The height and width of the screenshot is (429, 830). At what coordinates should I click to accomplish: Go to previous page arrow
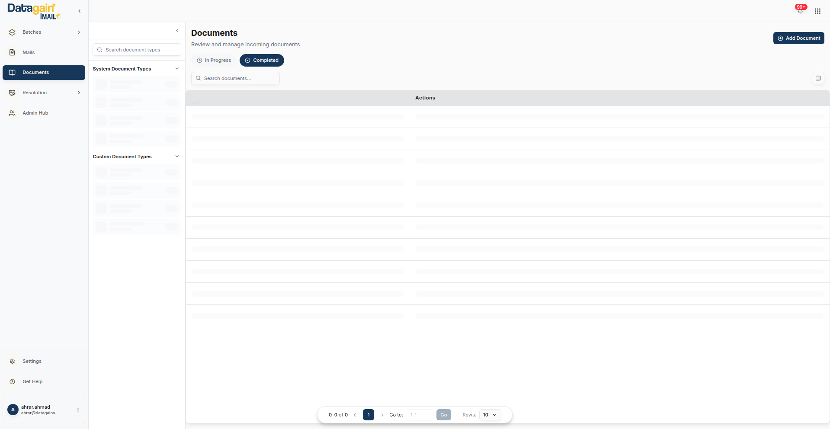coord(355,415)
